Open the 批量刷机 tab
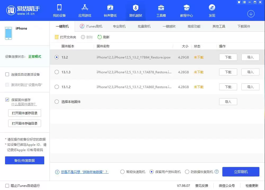Viewport: 265px width, 190px height. [144, 26]
